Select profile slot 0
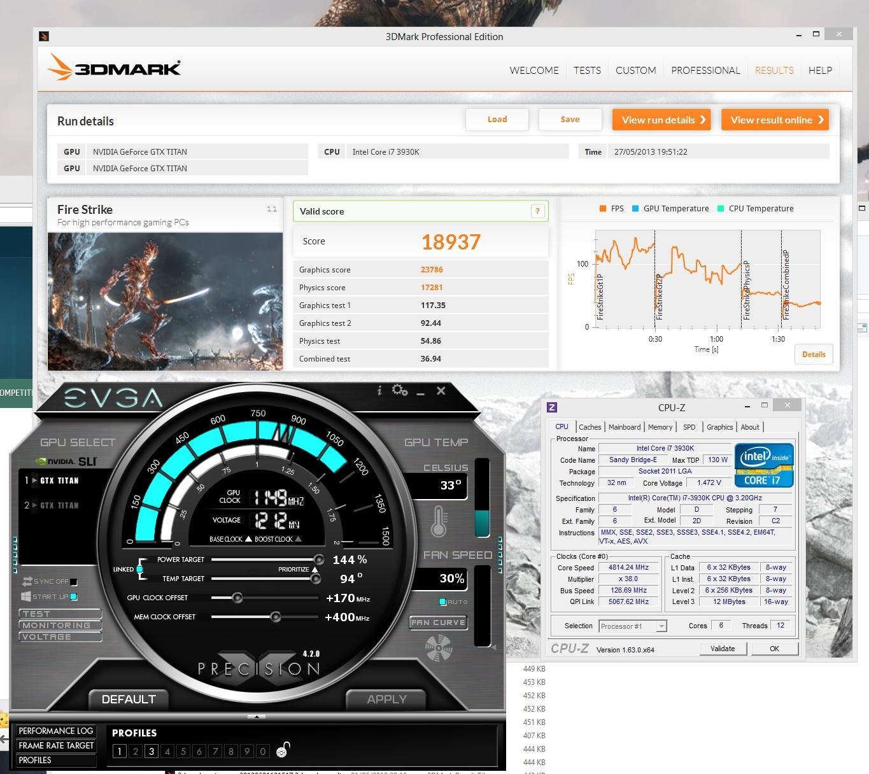The image size is (869, 774). click(x=262, y=751)
